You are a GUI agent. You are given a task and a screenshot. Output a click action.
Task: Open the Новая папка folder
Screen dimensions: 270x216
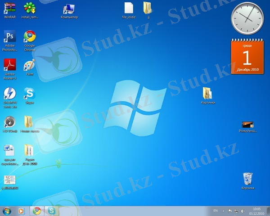[30, 124]
